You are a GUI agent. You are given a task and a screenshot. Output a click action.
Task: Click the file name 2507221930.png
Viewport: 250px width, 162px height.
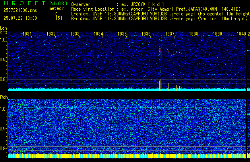(20, 10)
